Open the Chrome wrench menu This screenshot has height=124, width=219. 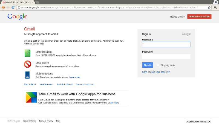215,7
